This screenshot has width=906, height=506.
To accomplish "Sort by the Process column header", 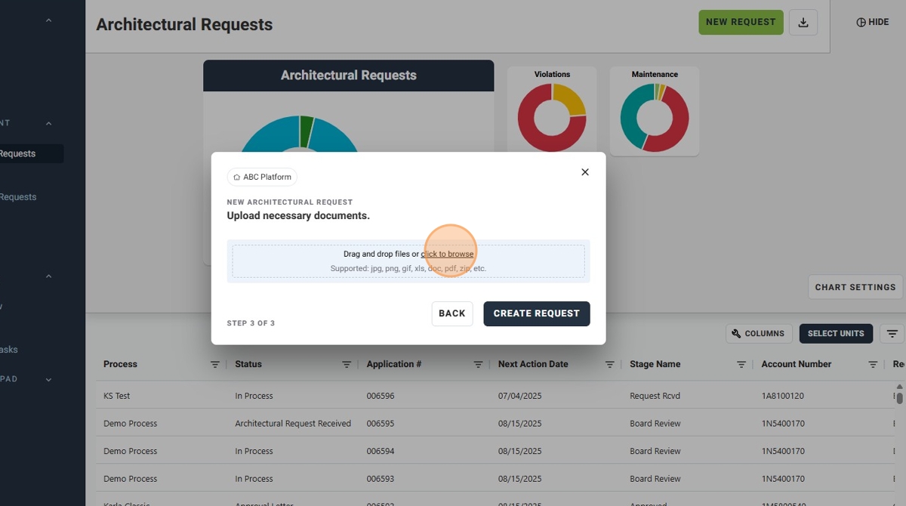I will click(120, 364).
